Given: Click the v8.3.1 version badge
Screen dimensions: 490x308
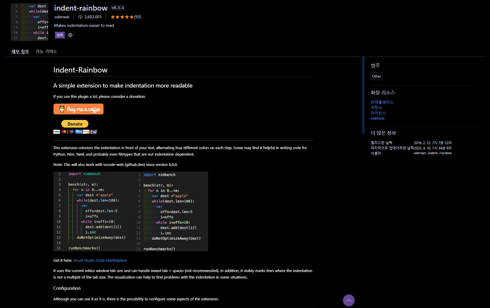Looking at the screenshot, I should click(x=118, y=8).
